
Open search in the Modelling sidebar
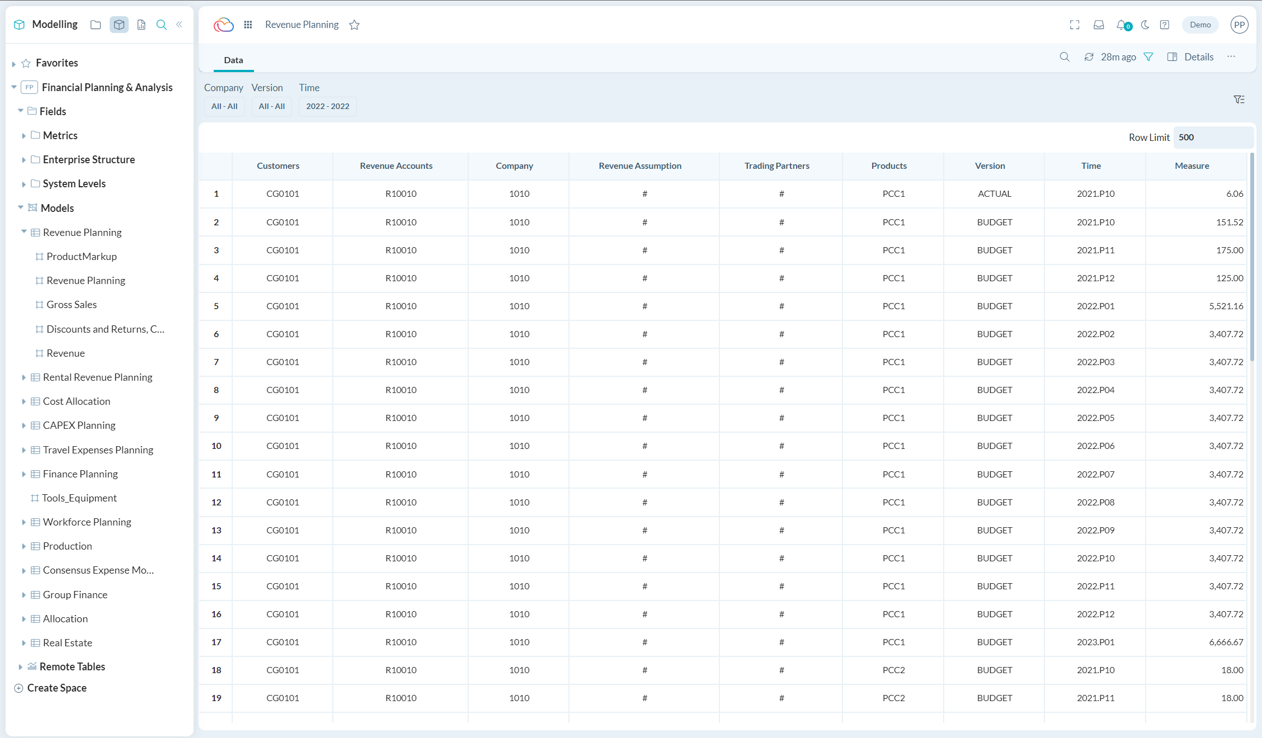coord(161,25)
